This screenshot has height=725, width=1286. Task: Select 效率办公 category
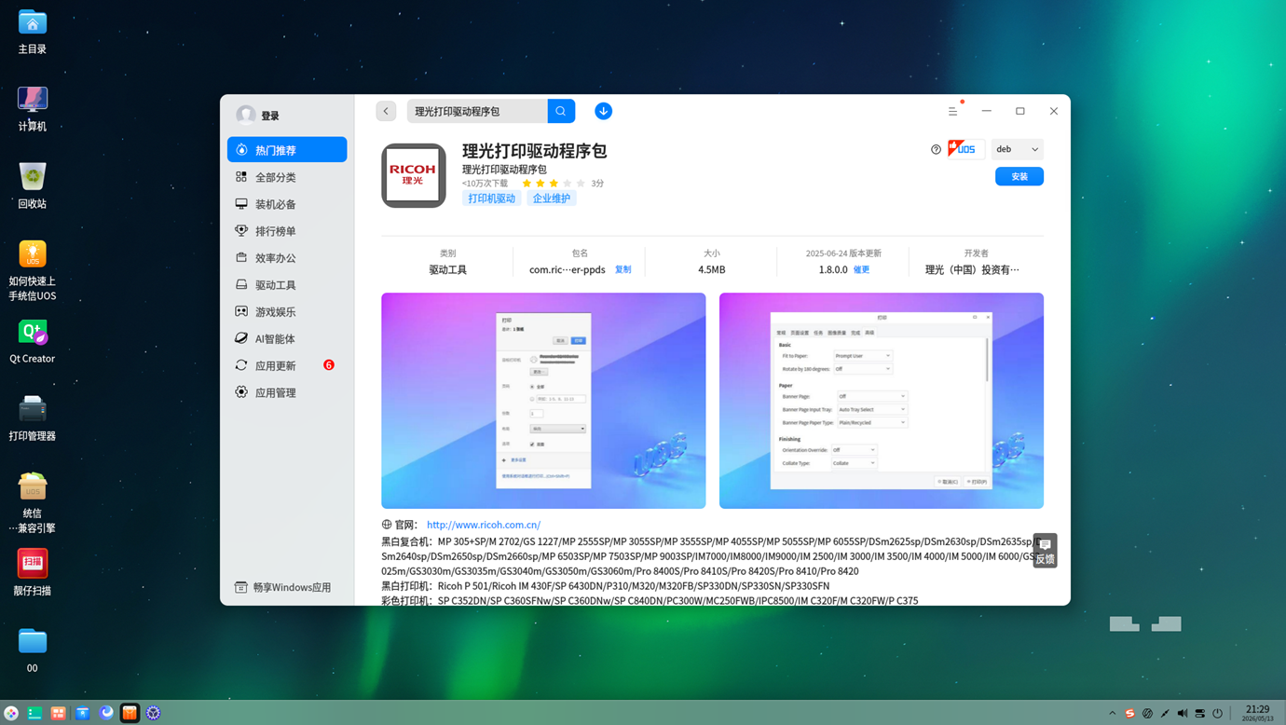287,257
